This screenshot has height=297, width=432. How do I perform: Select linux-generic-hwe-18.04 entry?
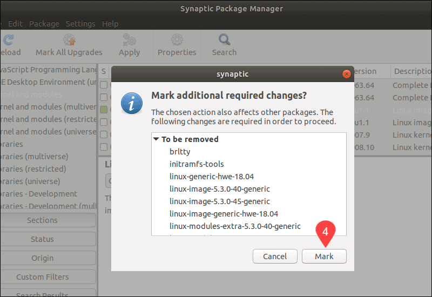212,177
